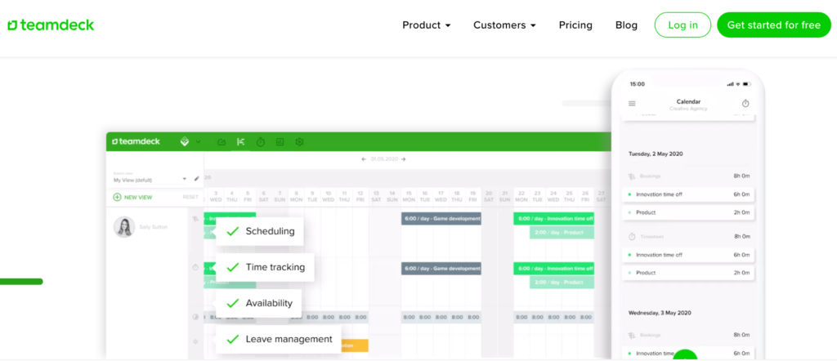The height and width of the screenshot is (361, 837).
Task: Select Game development bar in timesheet row
Action: coord(441,268)
